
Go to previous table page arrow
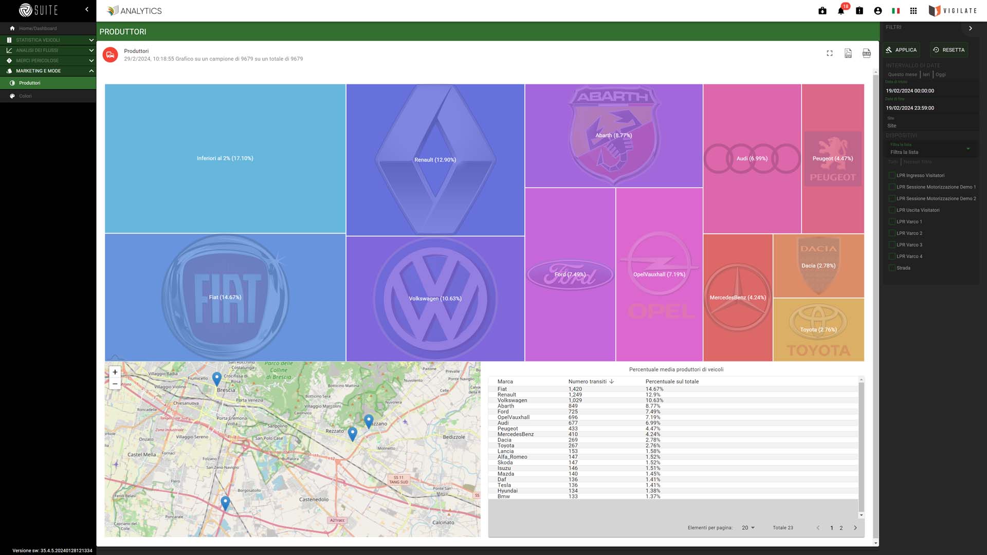[818, 528]
